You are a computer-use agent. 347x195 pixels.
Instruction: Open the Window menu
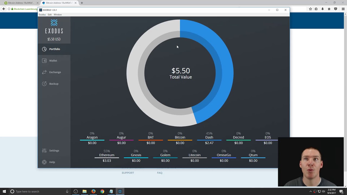click(x=58, y=15)
